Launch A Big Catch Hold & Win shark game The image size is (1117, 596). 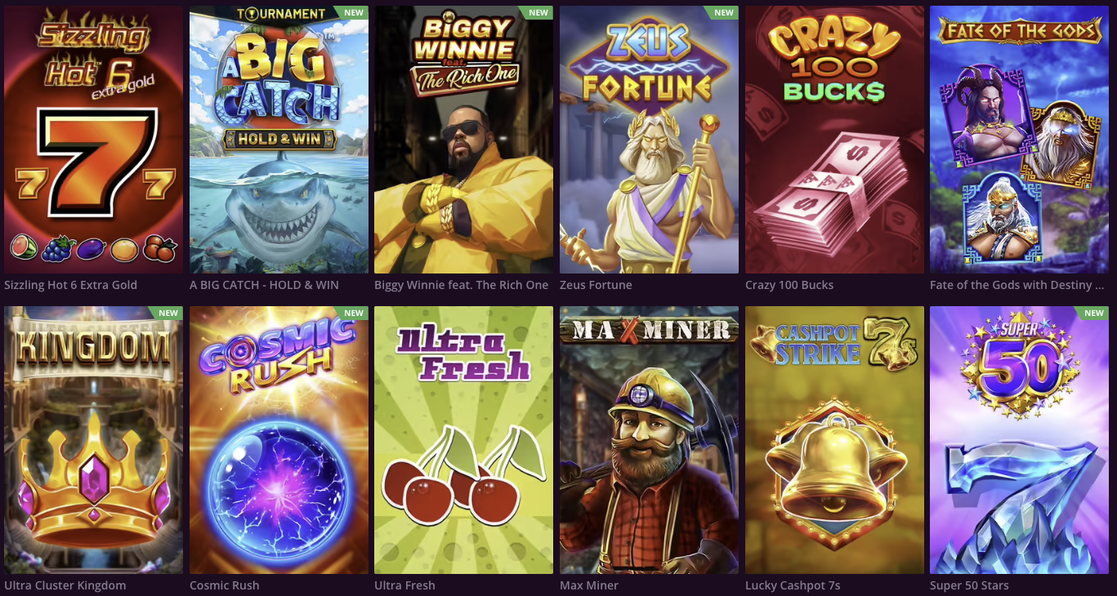(279, 140)
